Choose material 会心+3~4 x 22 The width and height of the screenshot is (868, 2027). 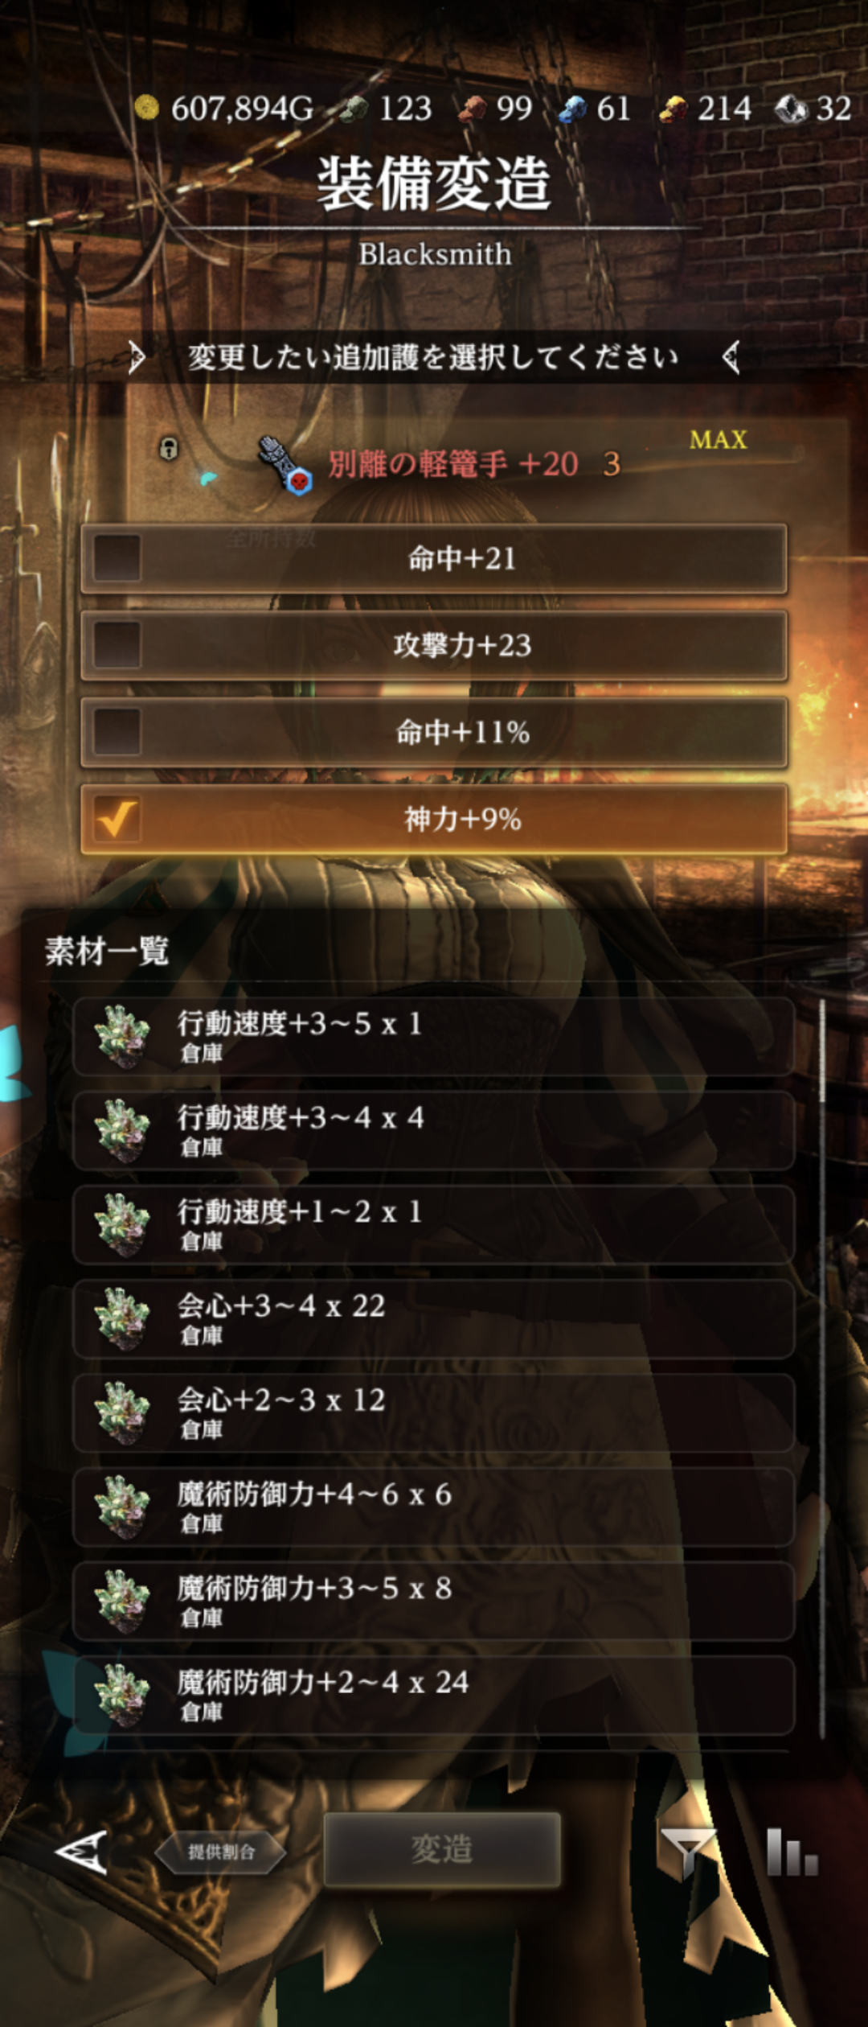(434, 1318)
